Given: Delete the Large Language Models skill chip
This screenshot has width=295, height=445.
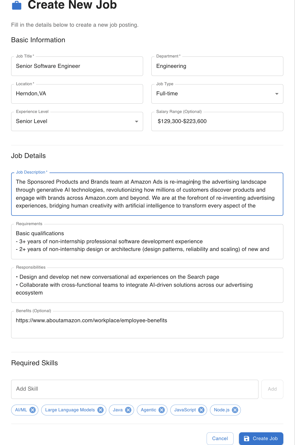Looking at the screenshot, I should pos(100,410).
